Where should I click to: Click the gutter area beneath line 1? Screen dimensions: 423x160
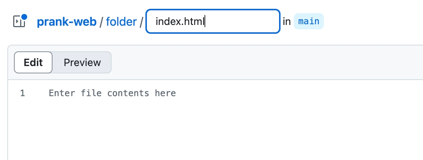[x=22, y=125]
